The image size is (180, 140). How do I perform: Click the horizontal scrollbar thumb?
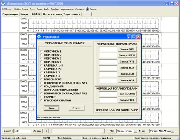click(50, 131)
